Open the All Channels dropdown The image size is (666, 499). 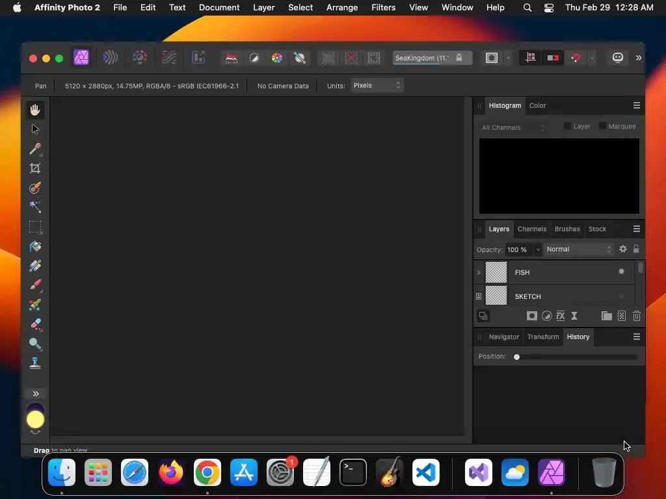[513, 127]
